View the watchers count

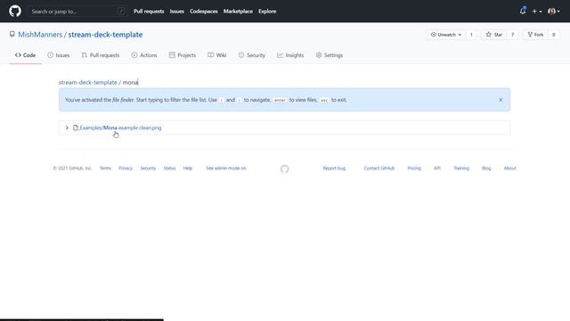(x=471, y=35)
